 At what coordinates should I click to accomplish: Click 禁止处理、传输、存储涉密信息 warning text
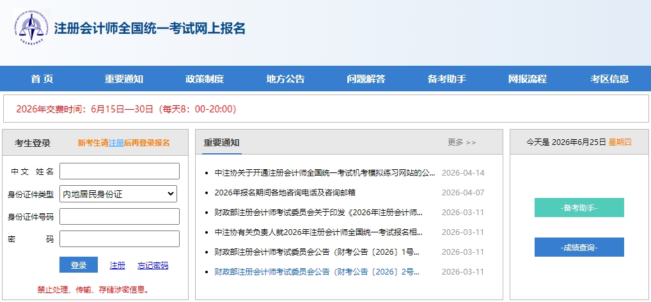pyautogui.click(x=93, y=290)
